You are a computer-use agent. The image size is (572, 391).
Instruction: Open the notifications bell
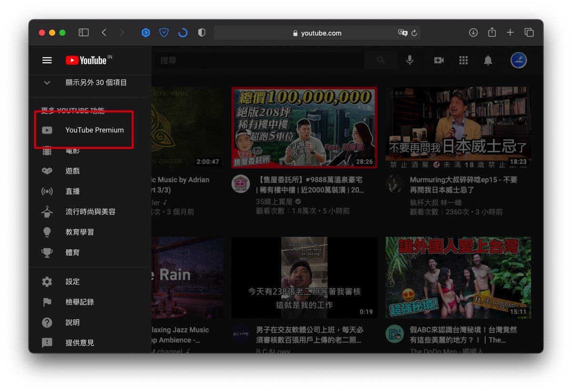488,60
